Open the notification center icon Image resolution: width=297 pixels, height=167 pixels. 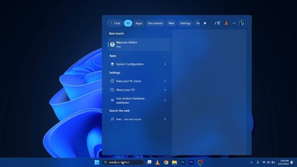[x=292, y=162]
